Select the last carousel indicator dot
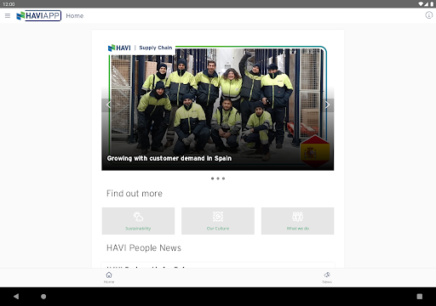Image resolution: width=436 pixels, height=306 pixels. tap(223, 178)
